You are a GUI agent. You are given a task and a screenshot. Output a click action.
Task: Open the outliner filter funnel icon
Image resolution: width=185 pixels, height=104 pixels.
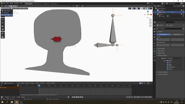tap(180, 6)
